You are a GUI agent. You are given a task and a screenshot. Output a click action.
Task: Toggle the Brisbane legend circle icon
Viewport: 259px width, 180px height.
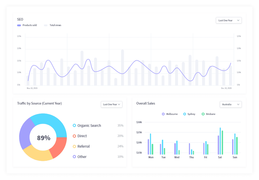pos(203,114)
